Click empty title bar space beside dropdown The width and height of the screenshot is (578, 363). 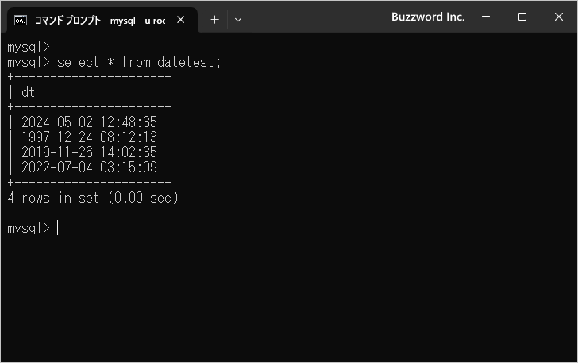[x=317, y=17]
